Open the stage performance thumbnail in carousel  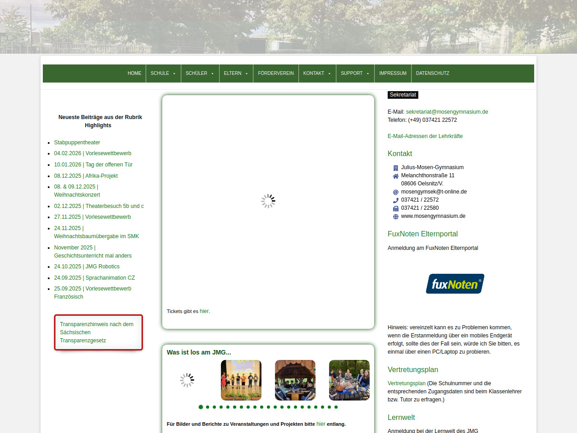241,380
